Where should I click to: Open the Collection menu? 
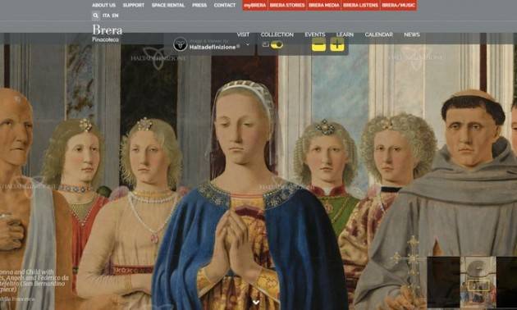277,34
